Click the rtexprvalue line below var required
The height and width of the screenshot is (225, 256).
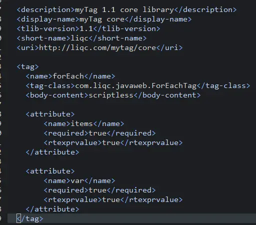[x=113, y=199]
